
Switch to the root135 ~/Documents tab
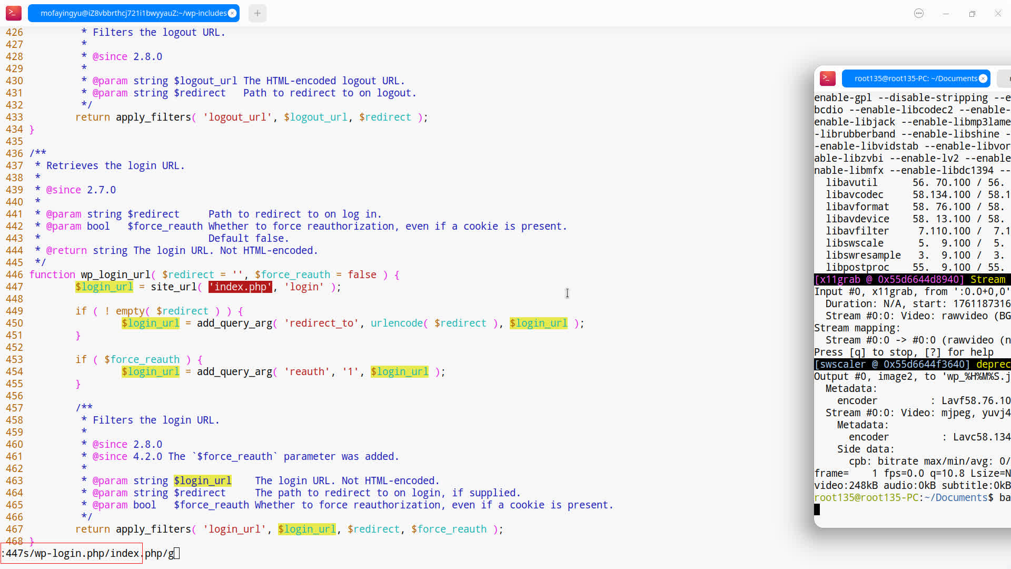click(915, 79)
